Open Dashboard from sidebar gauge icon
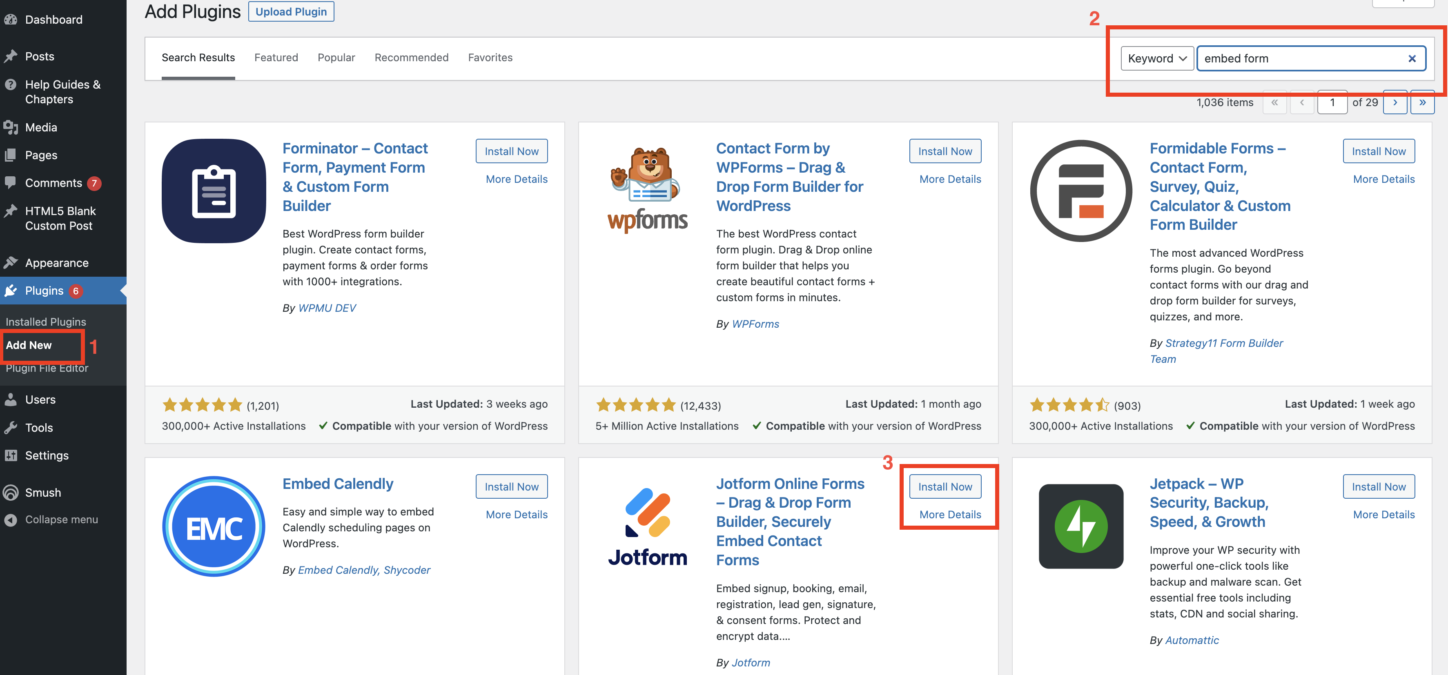Image resolution: width=1448 pixels, height=675 pixels. point(11,20)
